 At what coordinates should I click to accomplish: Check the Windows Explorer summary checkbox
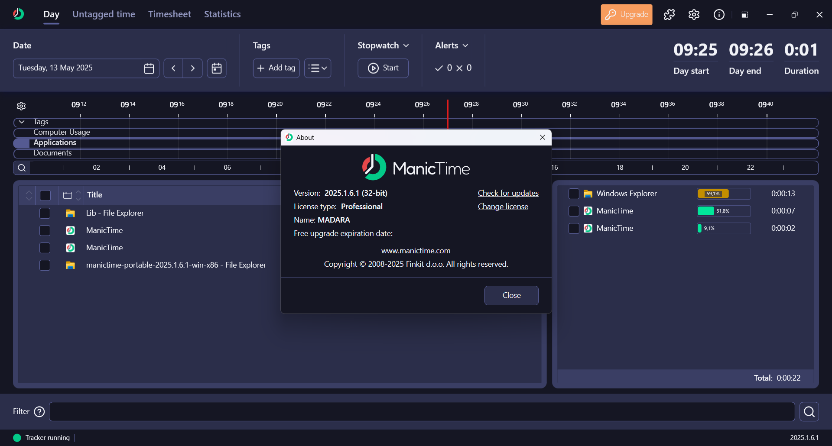(574, 194)
